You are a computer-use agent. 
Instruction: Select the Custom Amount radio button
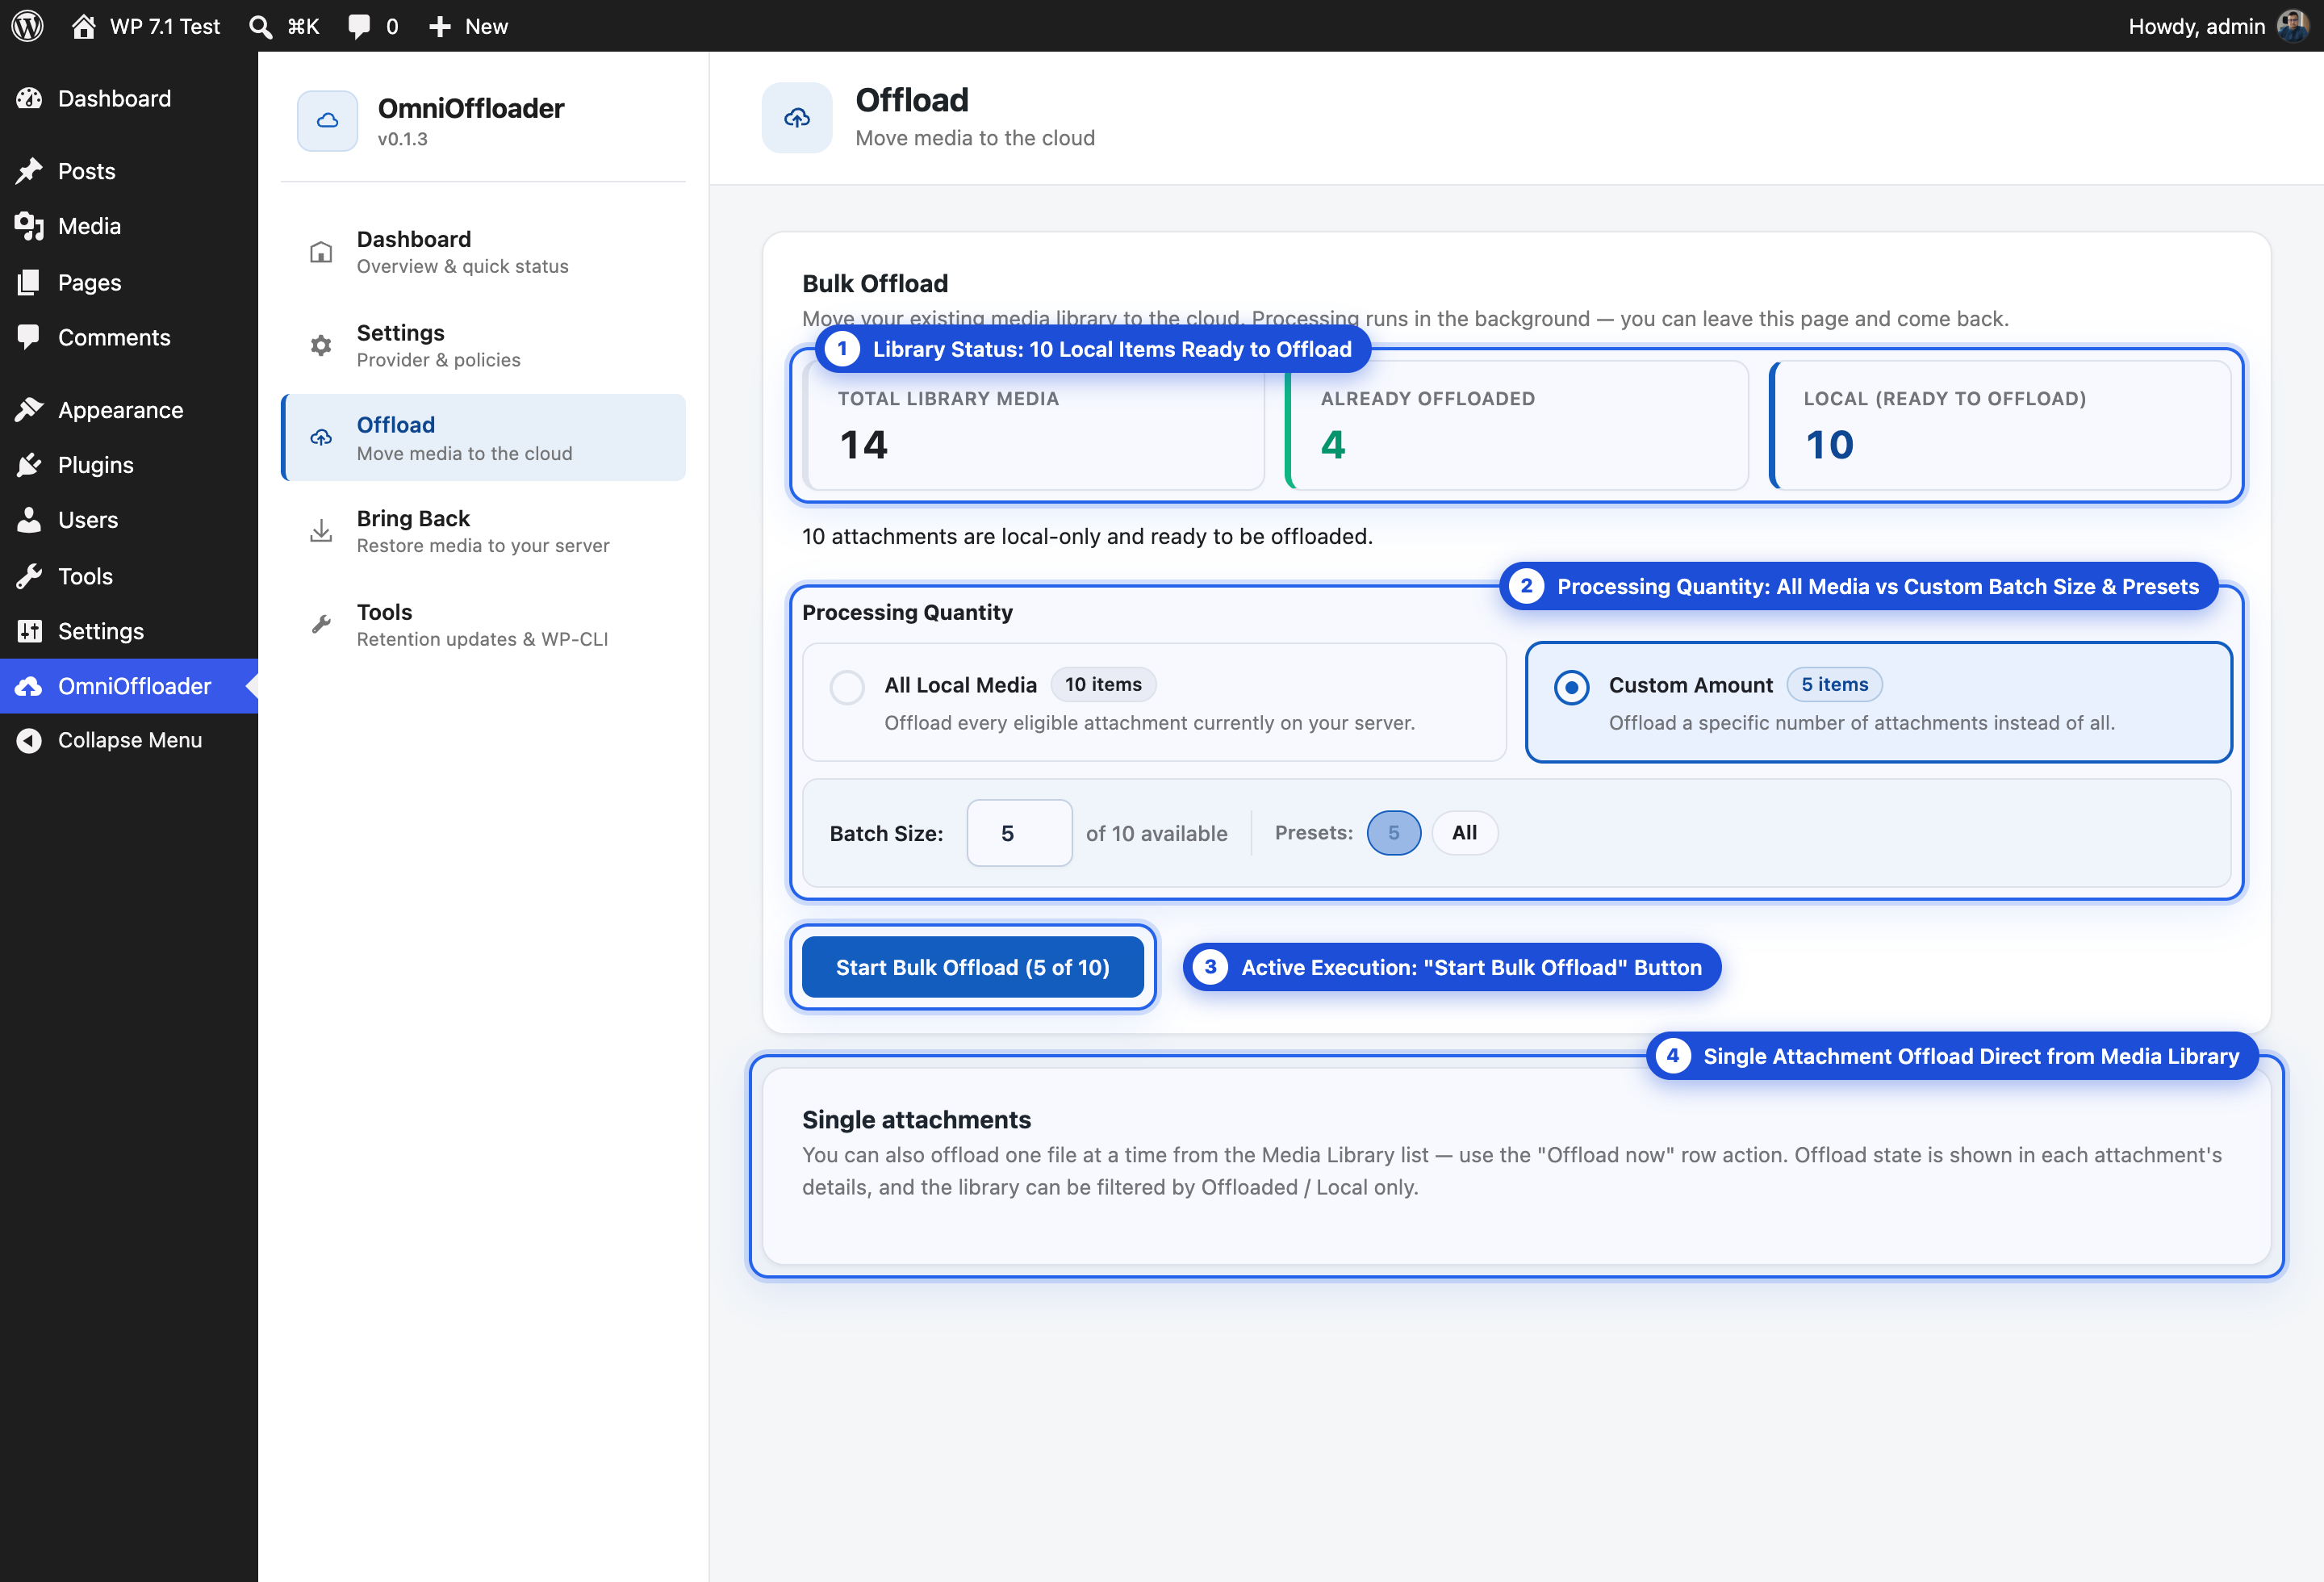click(x=1571, y=687)
